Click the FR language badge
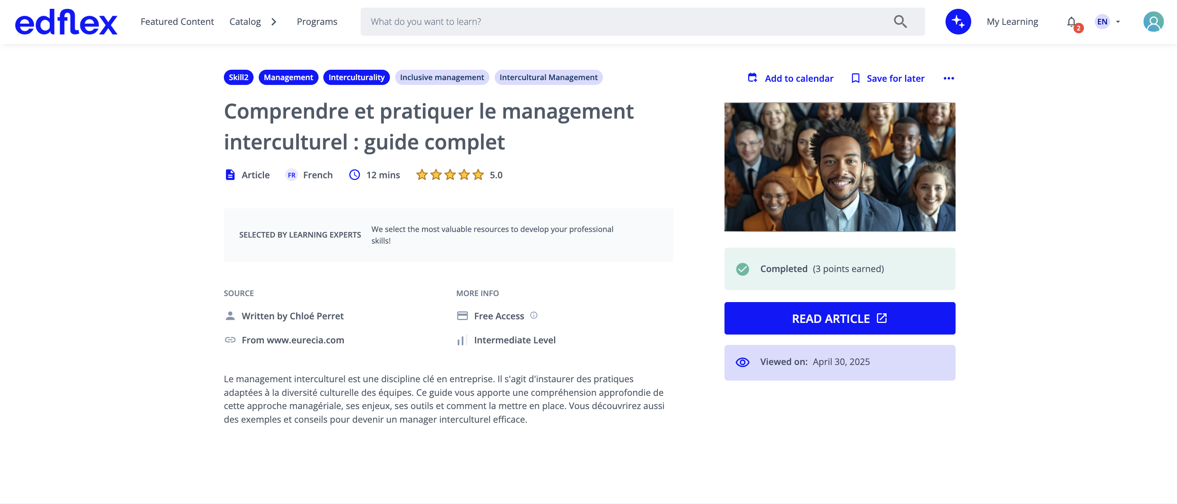The height and width of the screenshot is (504, 1177). pyautogui.click(x=292, y=175)
